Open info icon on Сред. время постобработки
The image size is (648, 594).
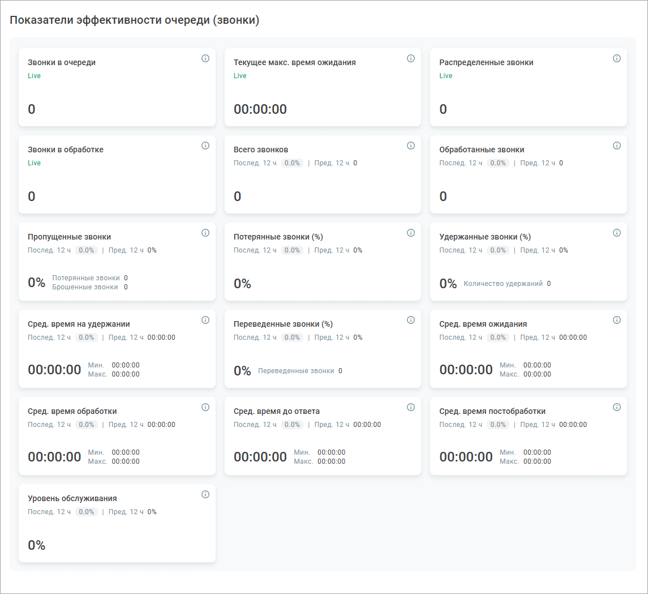click(x=617, y=407)
